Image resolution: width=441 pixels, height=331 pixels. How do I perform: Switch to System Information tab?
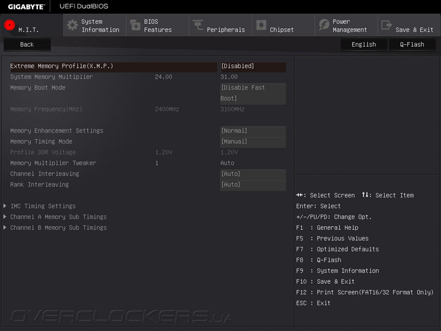coord(94,25)
